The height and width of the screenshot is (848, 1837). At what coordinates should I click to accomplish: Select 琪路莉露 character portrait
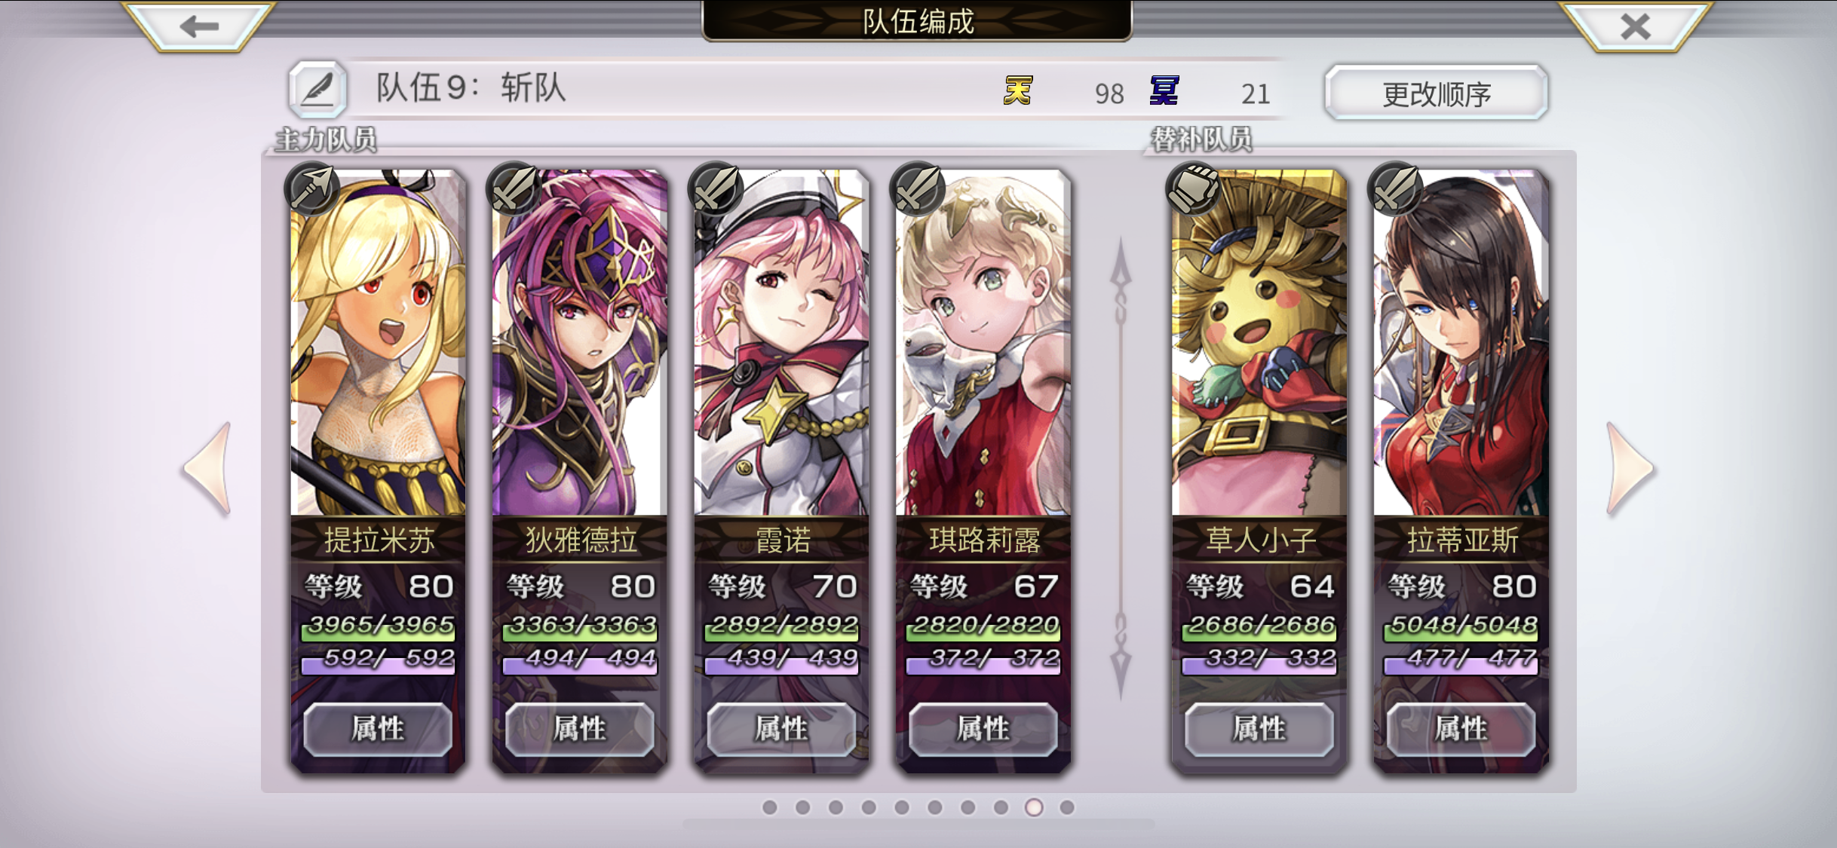tap(983, 343)
